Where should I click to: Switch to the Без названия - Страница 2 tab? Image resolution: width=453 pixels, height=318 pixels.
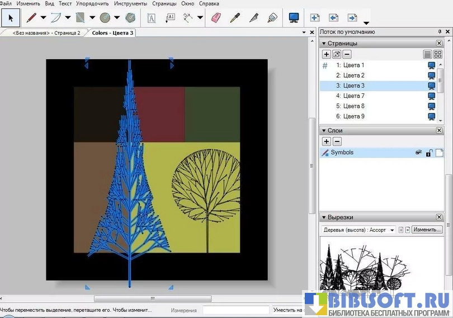tap(46, 33)
